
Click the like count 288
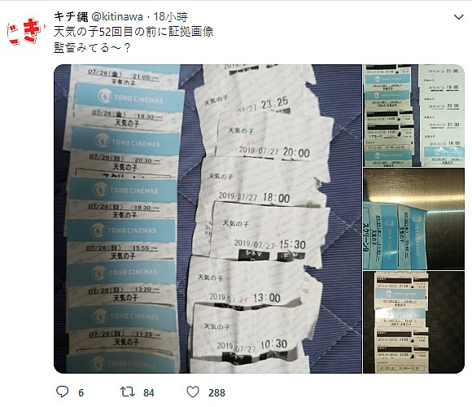tap(216, 393)
